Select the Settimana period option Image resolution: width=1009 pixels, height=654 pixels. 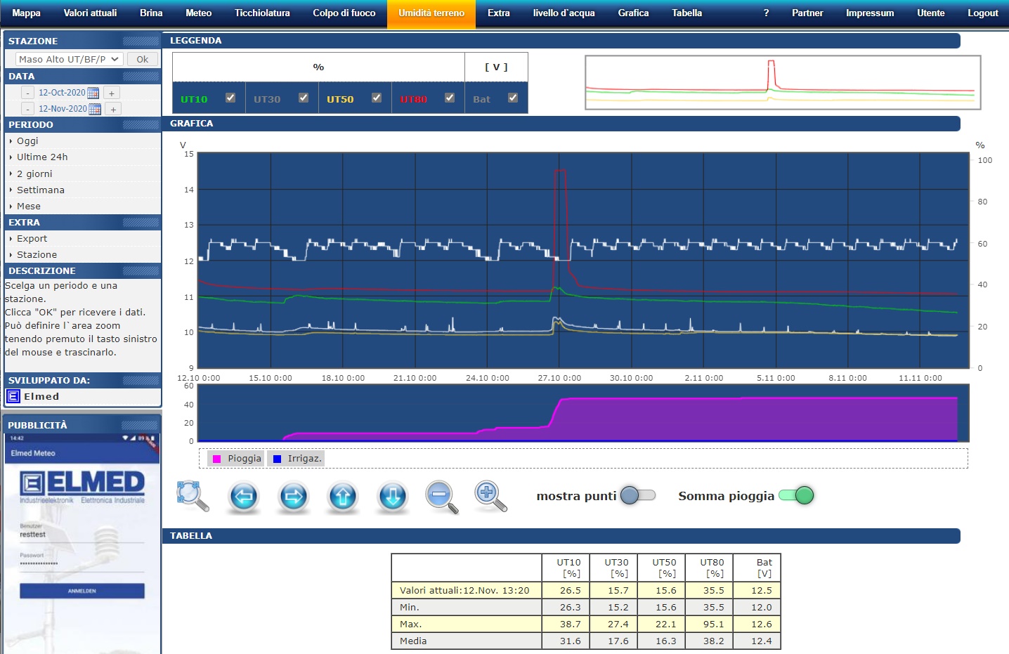41,190
